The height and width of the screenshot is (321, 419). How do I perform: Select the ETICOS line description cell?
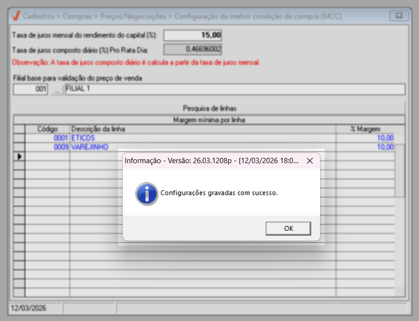203,138
